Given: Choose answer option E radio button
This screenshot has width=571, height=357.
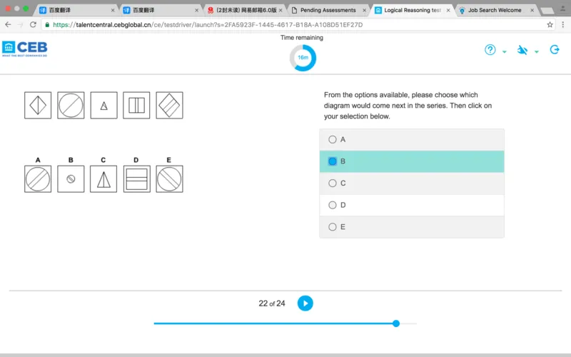Looking at the screenshot, I should tap(333, 227).
